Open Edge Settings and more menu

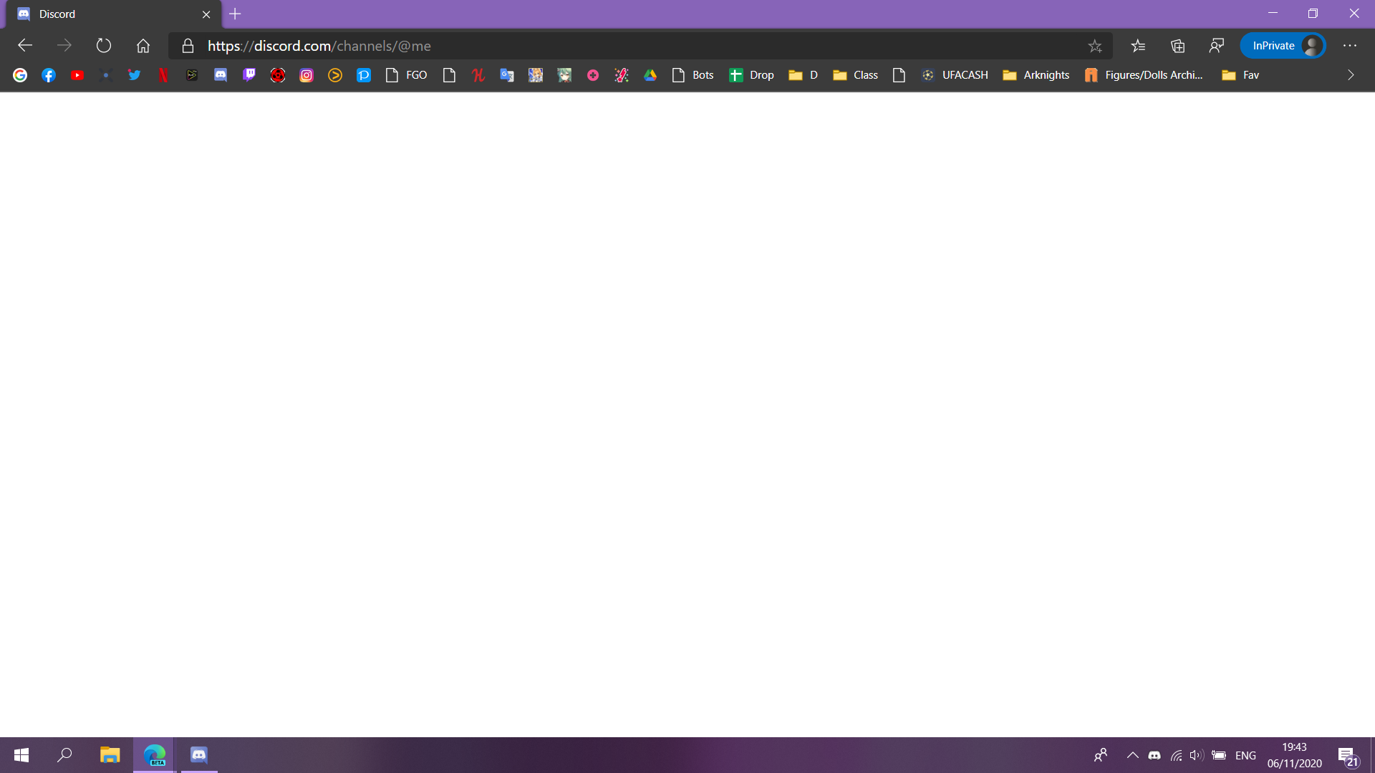click(x=1350, y=46)
